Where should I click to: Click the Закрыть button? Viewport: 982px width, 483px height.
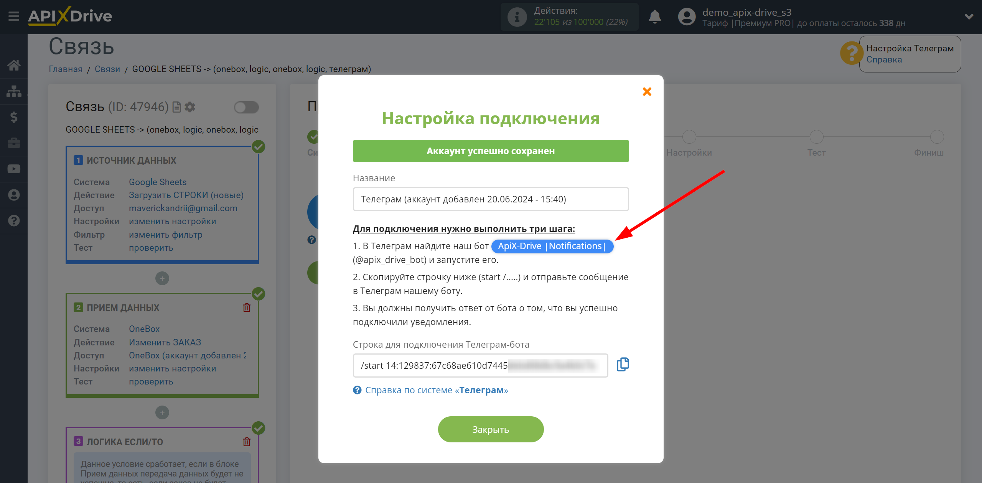[491, 430]
